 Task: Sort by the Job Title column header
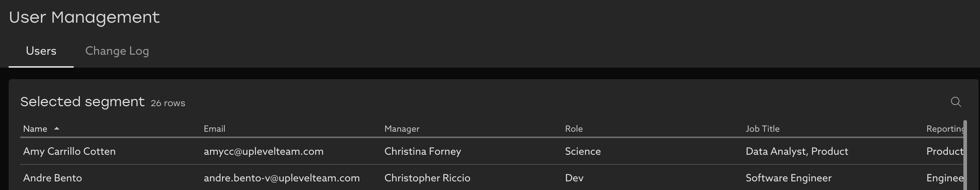(762, 129)
